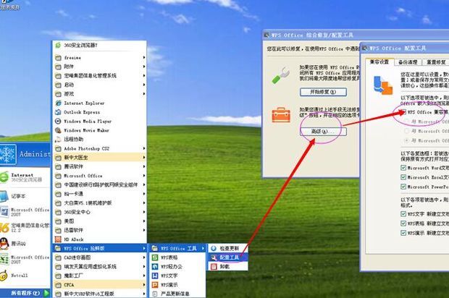Expand the freeime folder submenu
The height and width of the screenshot is (298, 449).
(99, 57)
